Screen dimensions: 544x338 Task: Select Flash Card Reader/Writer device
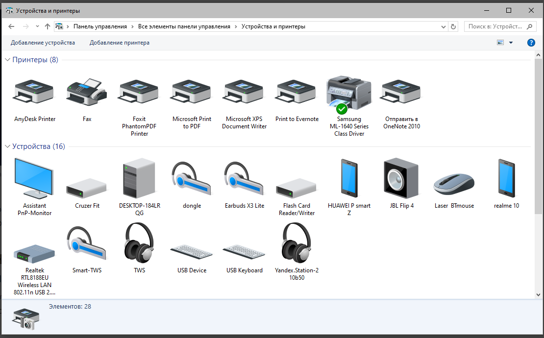pyautogui.click(x=297, y=188)
